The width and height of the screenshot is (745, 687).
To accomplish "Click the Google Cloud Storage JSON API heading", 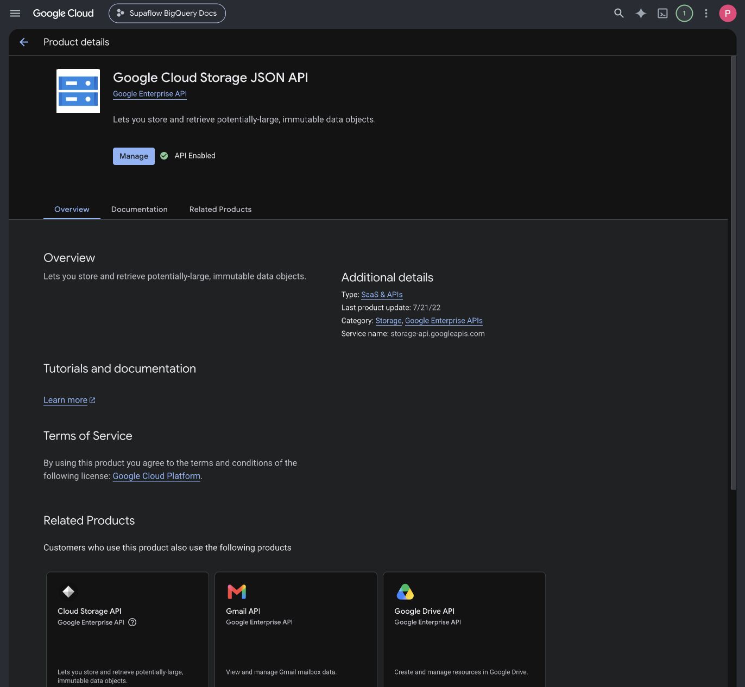I will click(x=211, y=78).
